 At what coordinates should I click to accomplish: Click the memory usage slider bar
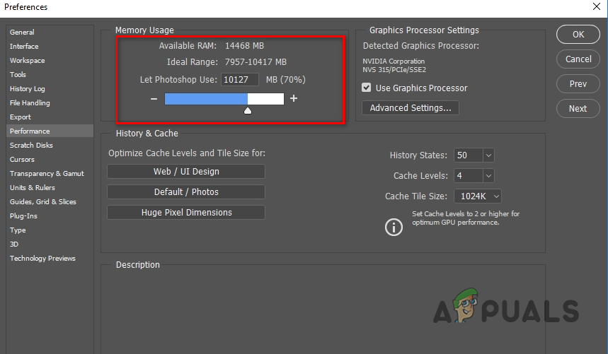click(224, 99)
